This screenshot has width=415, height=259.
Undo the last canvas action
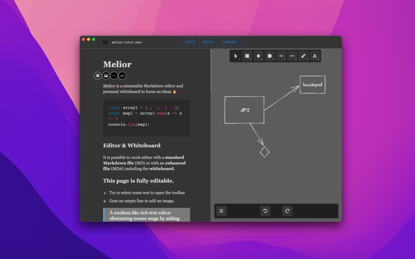point(265,211)
